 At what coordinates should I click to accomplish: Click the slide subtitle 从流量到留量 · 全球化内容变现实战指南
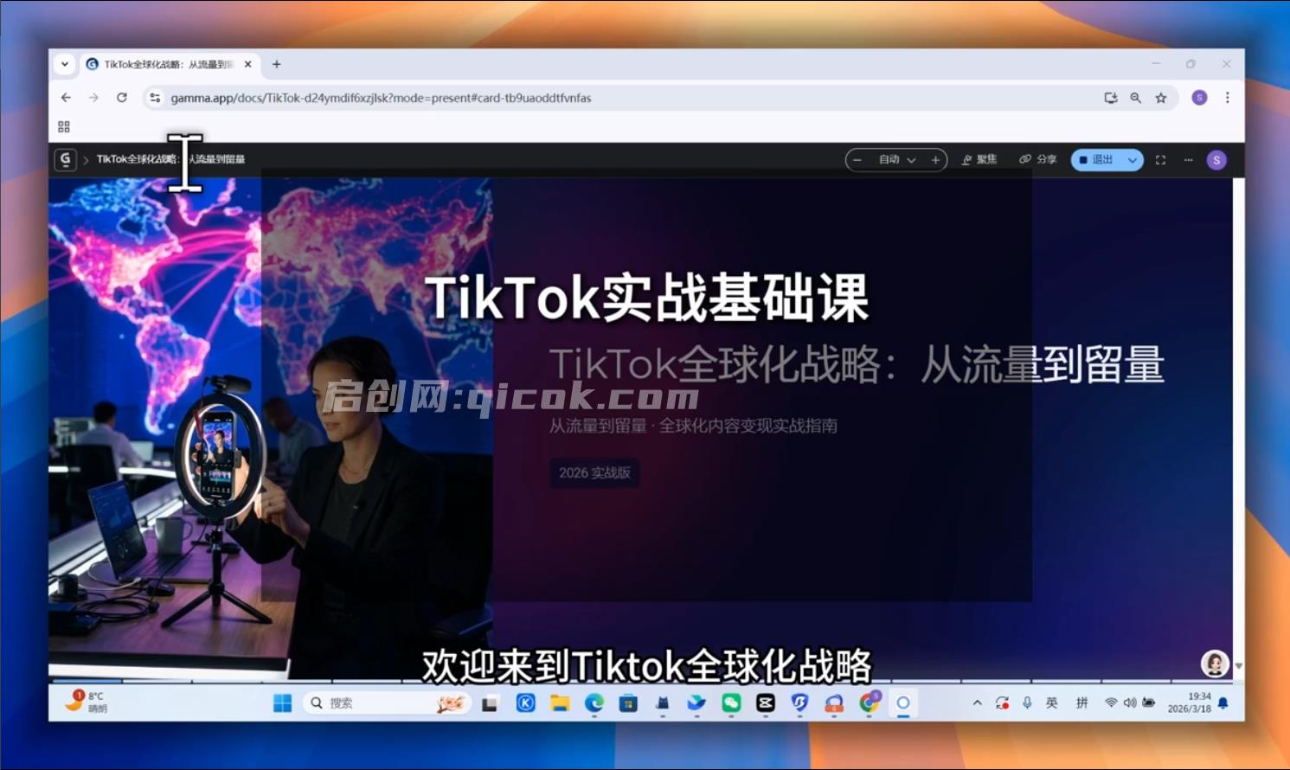pyautogui.click(x=693, y=426)
